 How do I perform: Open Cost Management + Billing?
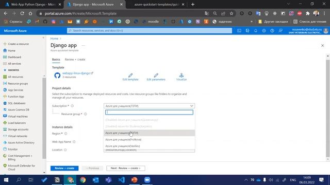click(x=18, y=158)
